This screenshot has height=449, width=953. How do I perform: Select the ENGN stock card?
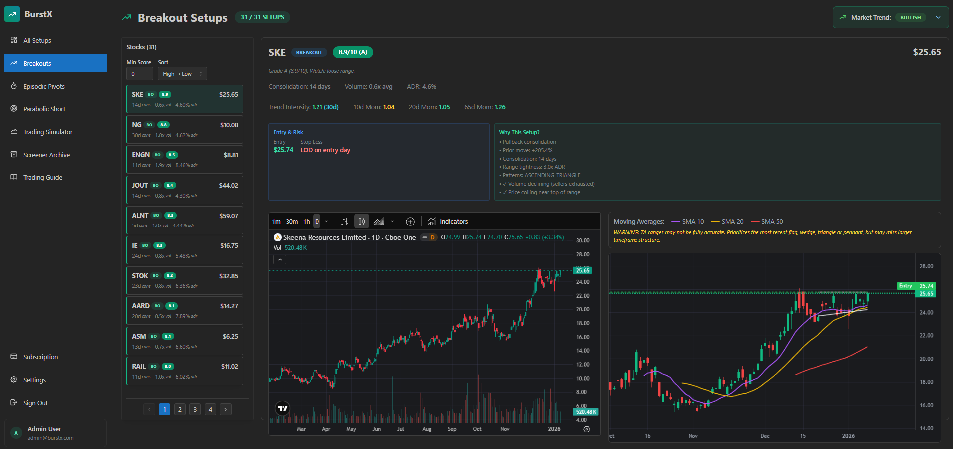click(185, 159)
